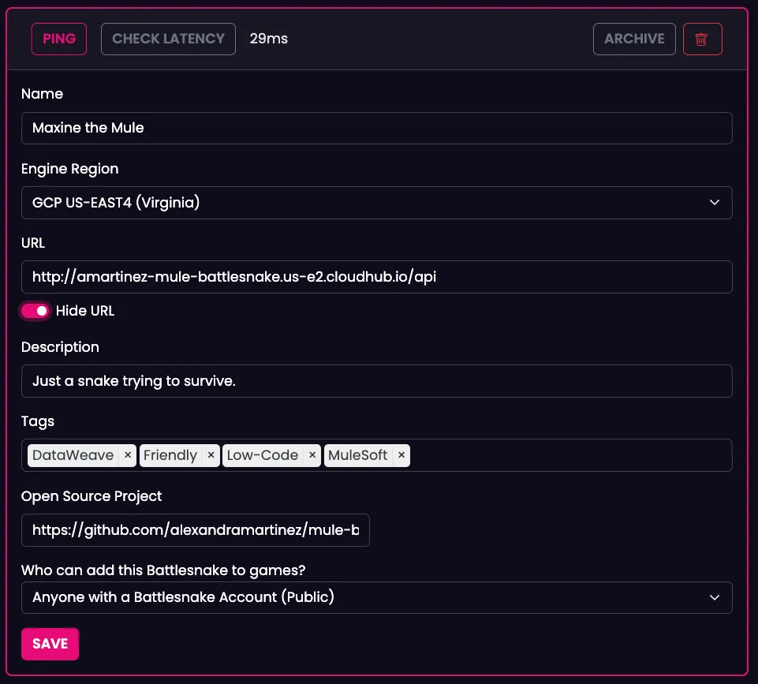Image resolution: width=758 pixels, height=684 pixels.
Task: Click the DataWeave tag label
Action: [73, 455]
